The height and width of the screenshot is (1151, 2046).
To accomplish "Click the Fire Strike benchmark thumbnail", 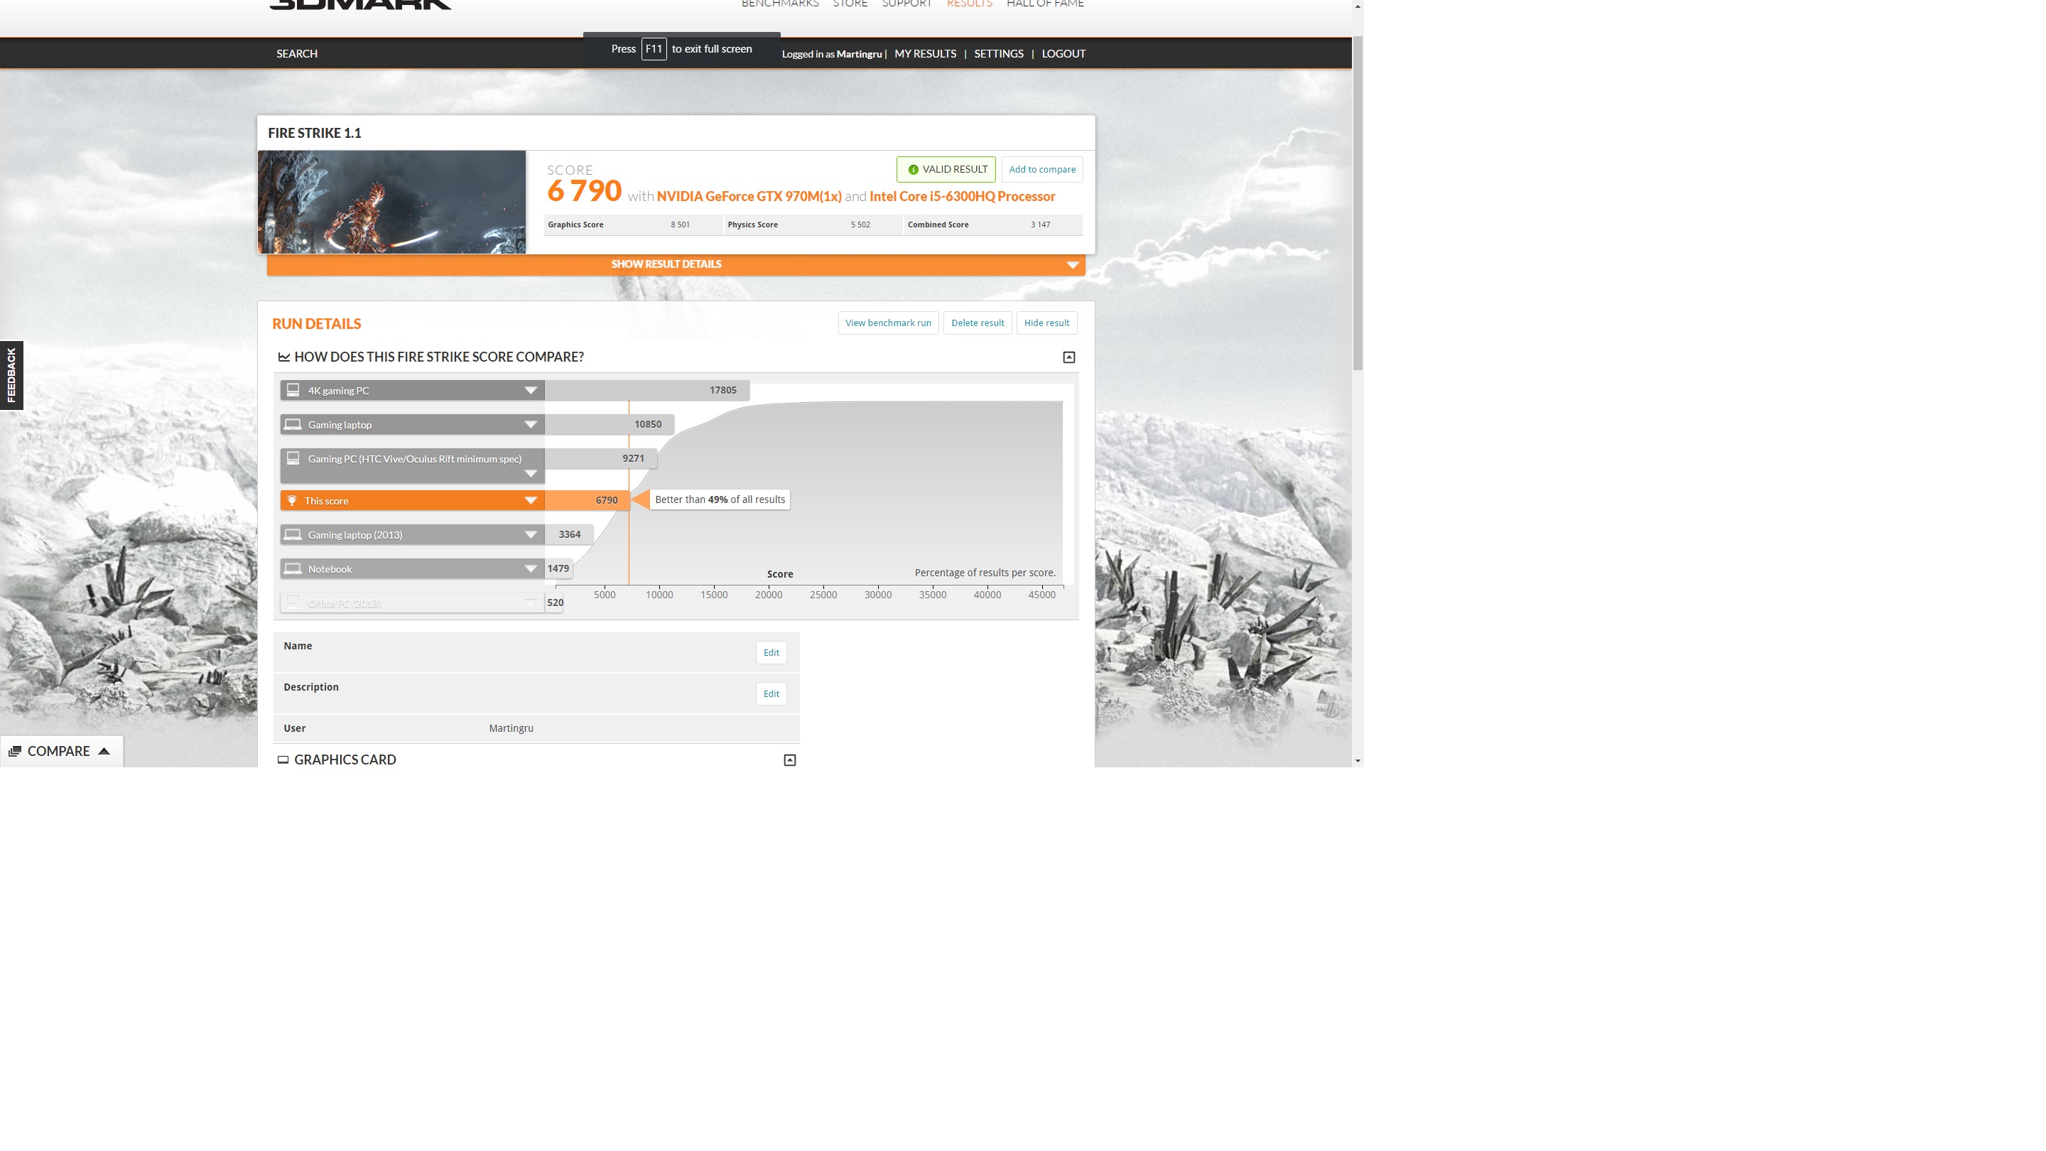I will click(x=391, y=202).
